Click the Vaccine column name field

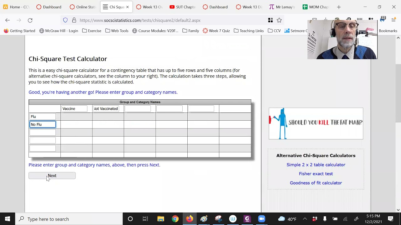(x=74, y=109)
